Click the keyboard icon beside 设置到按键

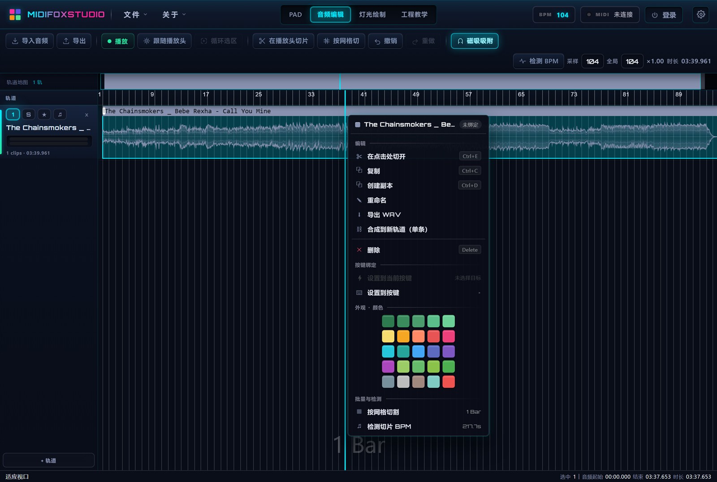click(359, 293)
